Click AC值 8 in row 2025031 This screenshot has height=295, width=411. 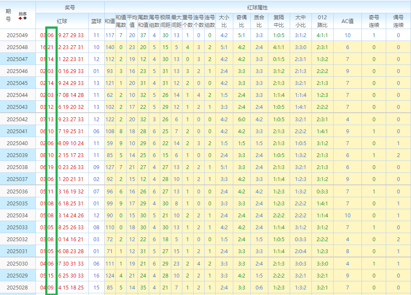[347, 251]
